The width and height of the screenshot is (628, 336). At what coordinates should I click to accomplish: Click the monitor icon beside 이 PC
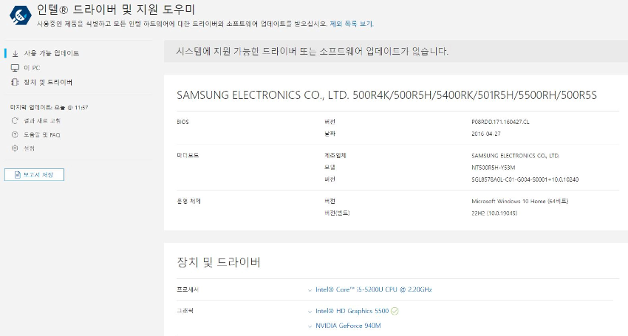[x=16, y=68]
